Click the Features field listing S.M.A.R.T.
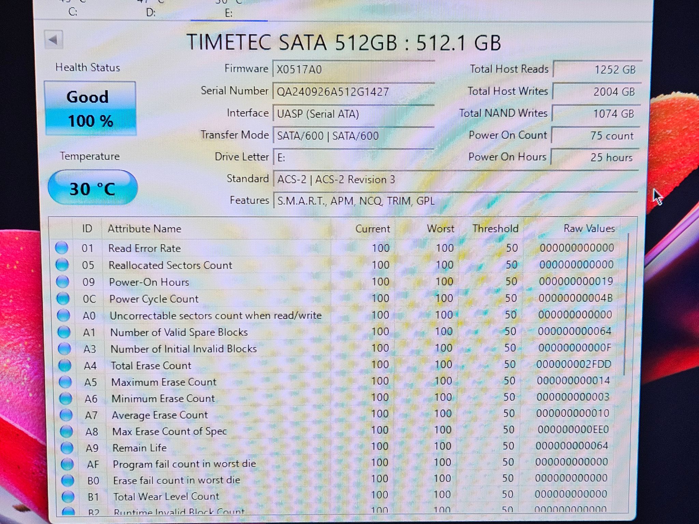The image size is (699, 524). tap(455, 200)
